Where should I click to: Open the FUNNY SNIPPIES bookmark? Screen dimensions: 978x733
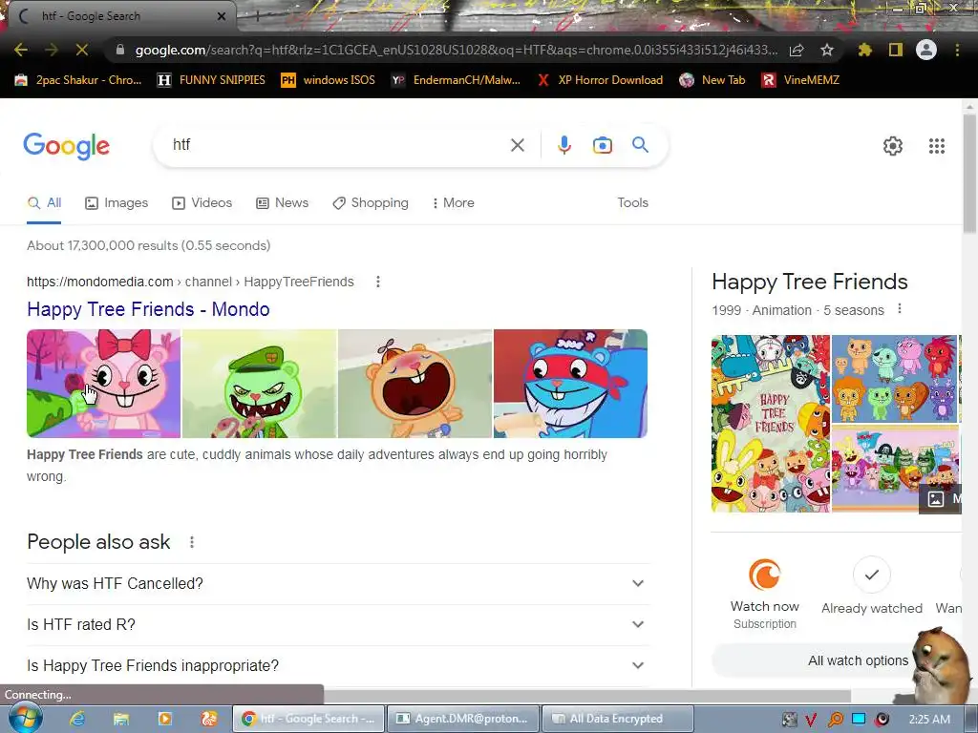click(211, 80)
